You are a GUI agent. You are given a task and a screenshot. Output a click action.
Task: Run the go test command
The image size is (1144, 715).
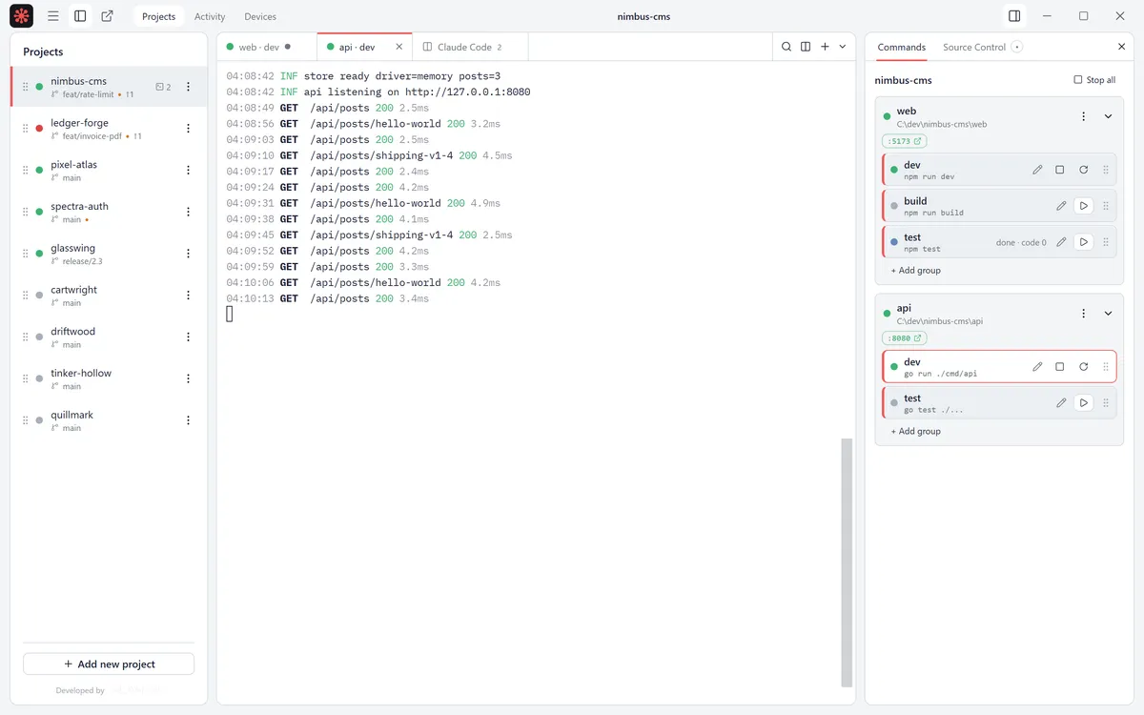click(1084, 403)
